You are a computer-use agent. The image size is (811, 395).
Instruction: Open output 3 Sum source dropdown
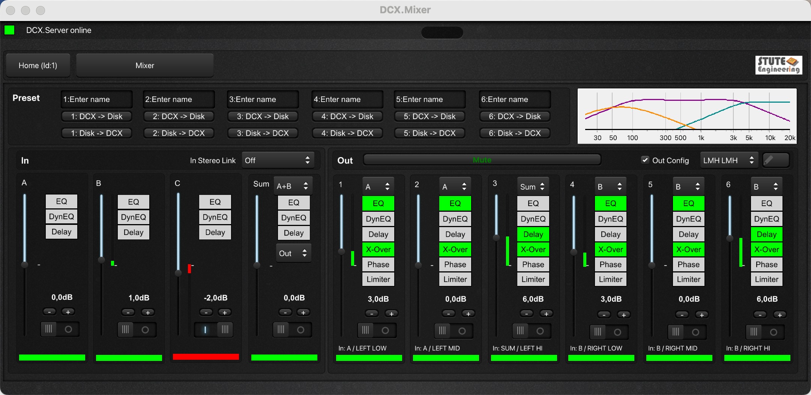point(533,187)
